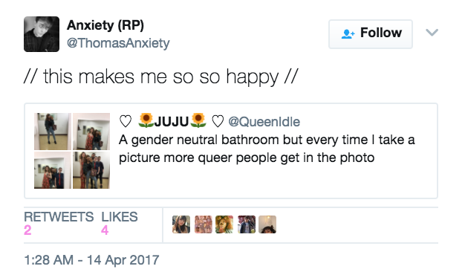The width and height of the screenshot is (465, 272).
Task: Open the @ThomasAnxiety handle link
Action: tap(118, 43)
